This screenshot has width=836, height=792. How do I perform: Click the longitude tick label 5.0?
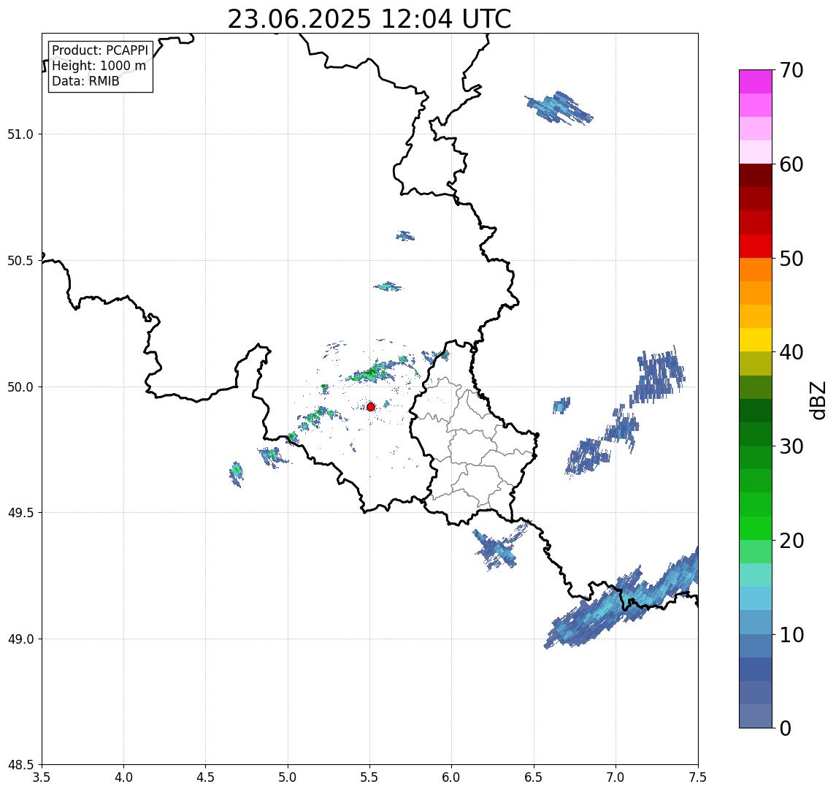(x=288, y=777)
